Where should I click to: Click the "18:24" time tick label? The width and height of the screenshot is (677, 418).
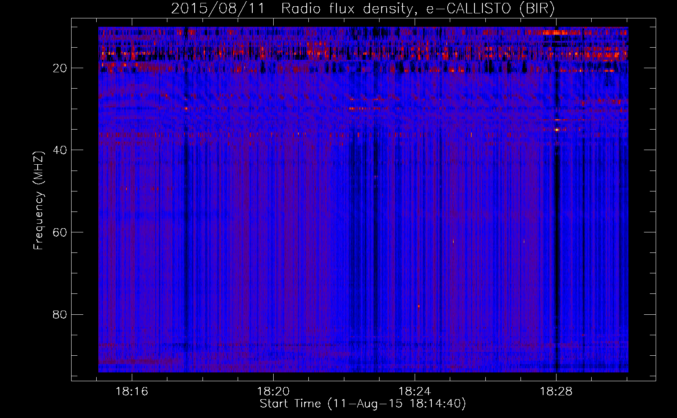click(415, 392)
